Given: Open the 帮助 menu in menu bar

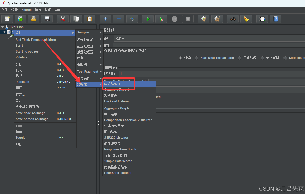Looking at the screenshot, I should tap(58, 10).
